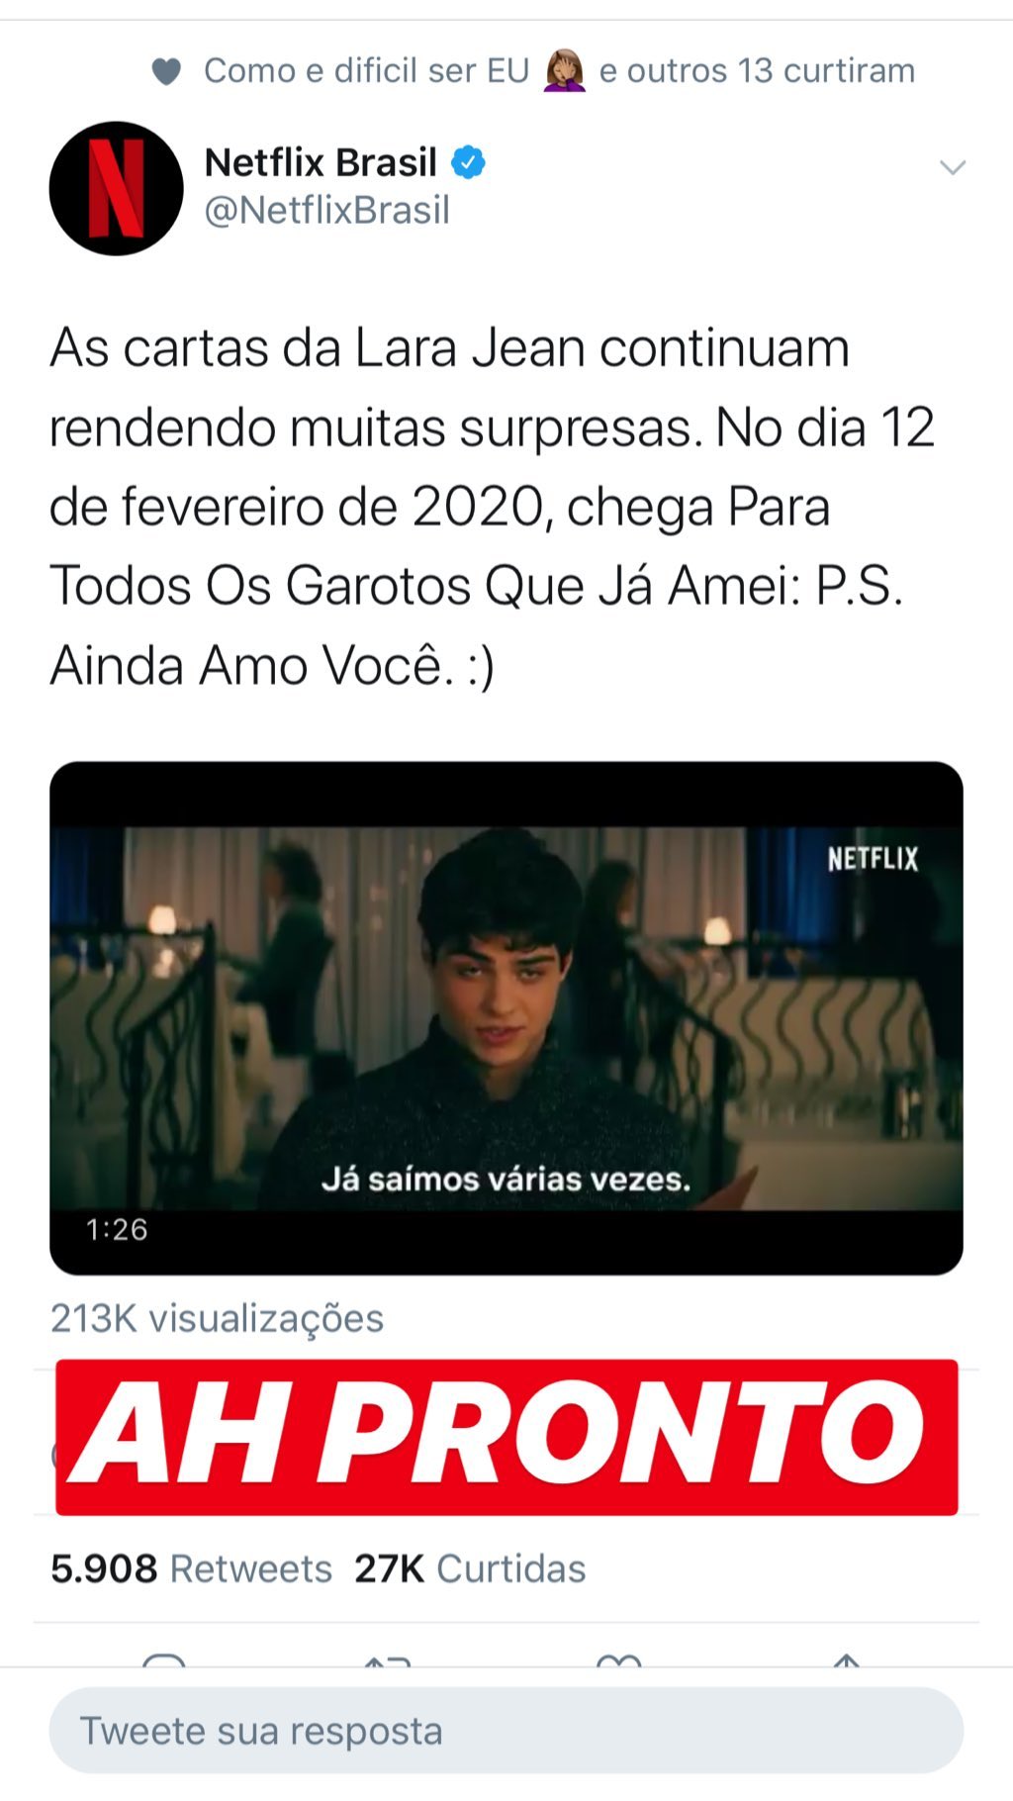Open the Netflix Brasil display name

click(321, 162)
